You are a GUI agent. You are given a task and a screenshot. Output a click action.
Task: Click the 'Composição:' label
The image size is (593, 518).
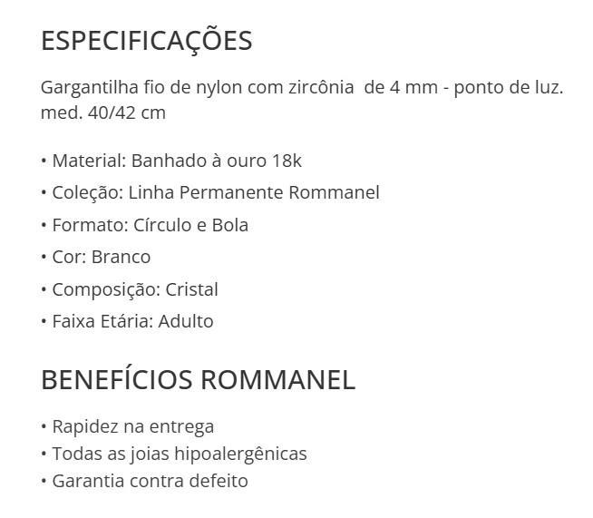106,289
